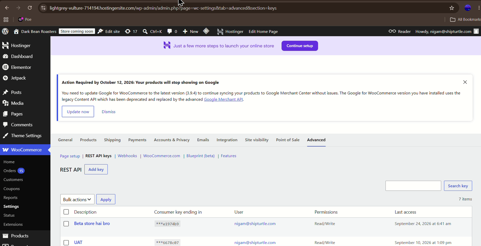
Task: Follow the Google Merchant API link
Action: 224,99
